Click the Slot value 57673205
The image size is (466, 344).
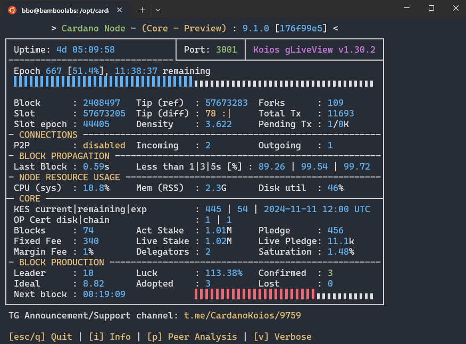104,113
